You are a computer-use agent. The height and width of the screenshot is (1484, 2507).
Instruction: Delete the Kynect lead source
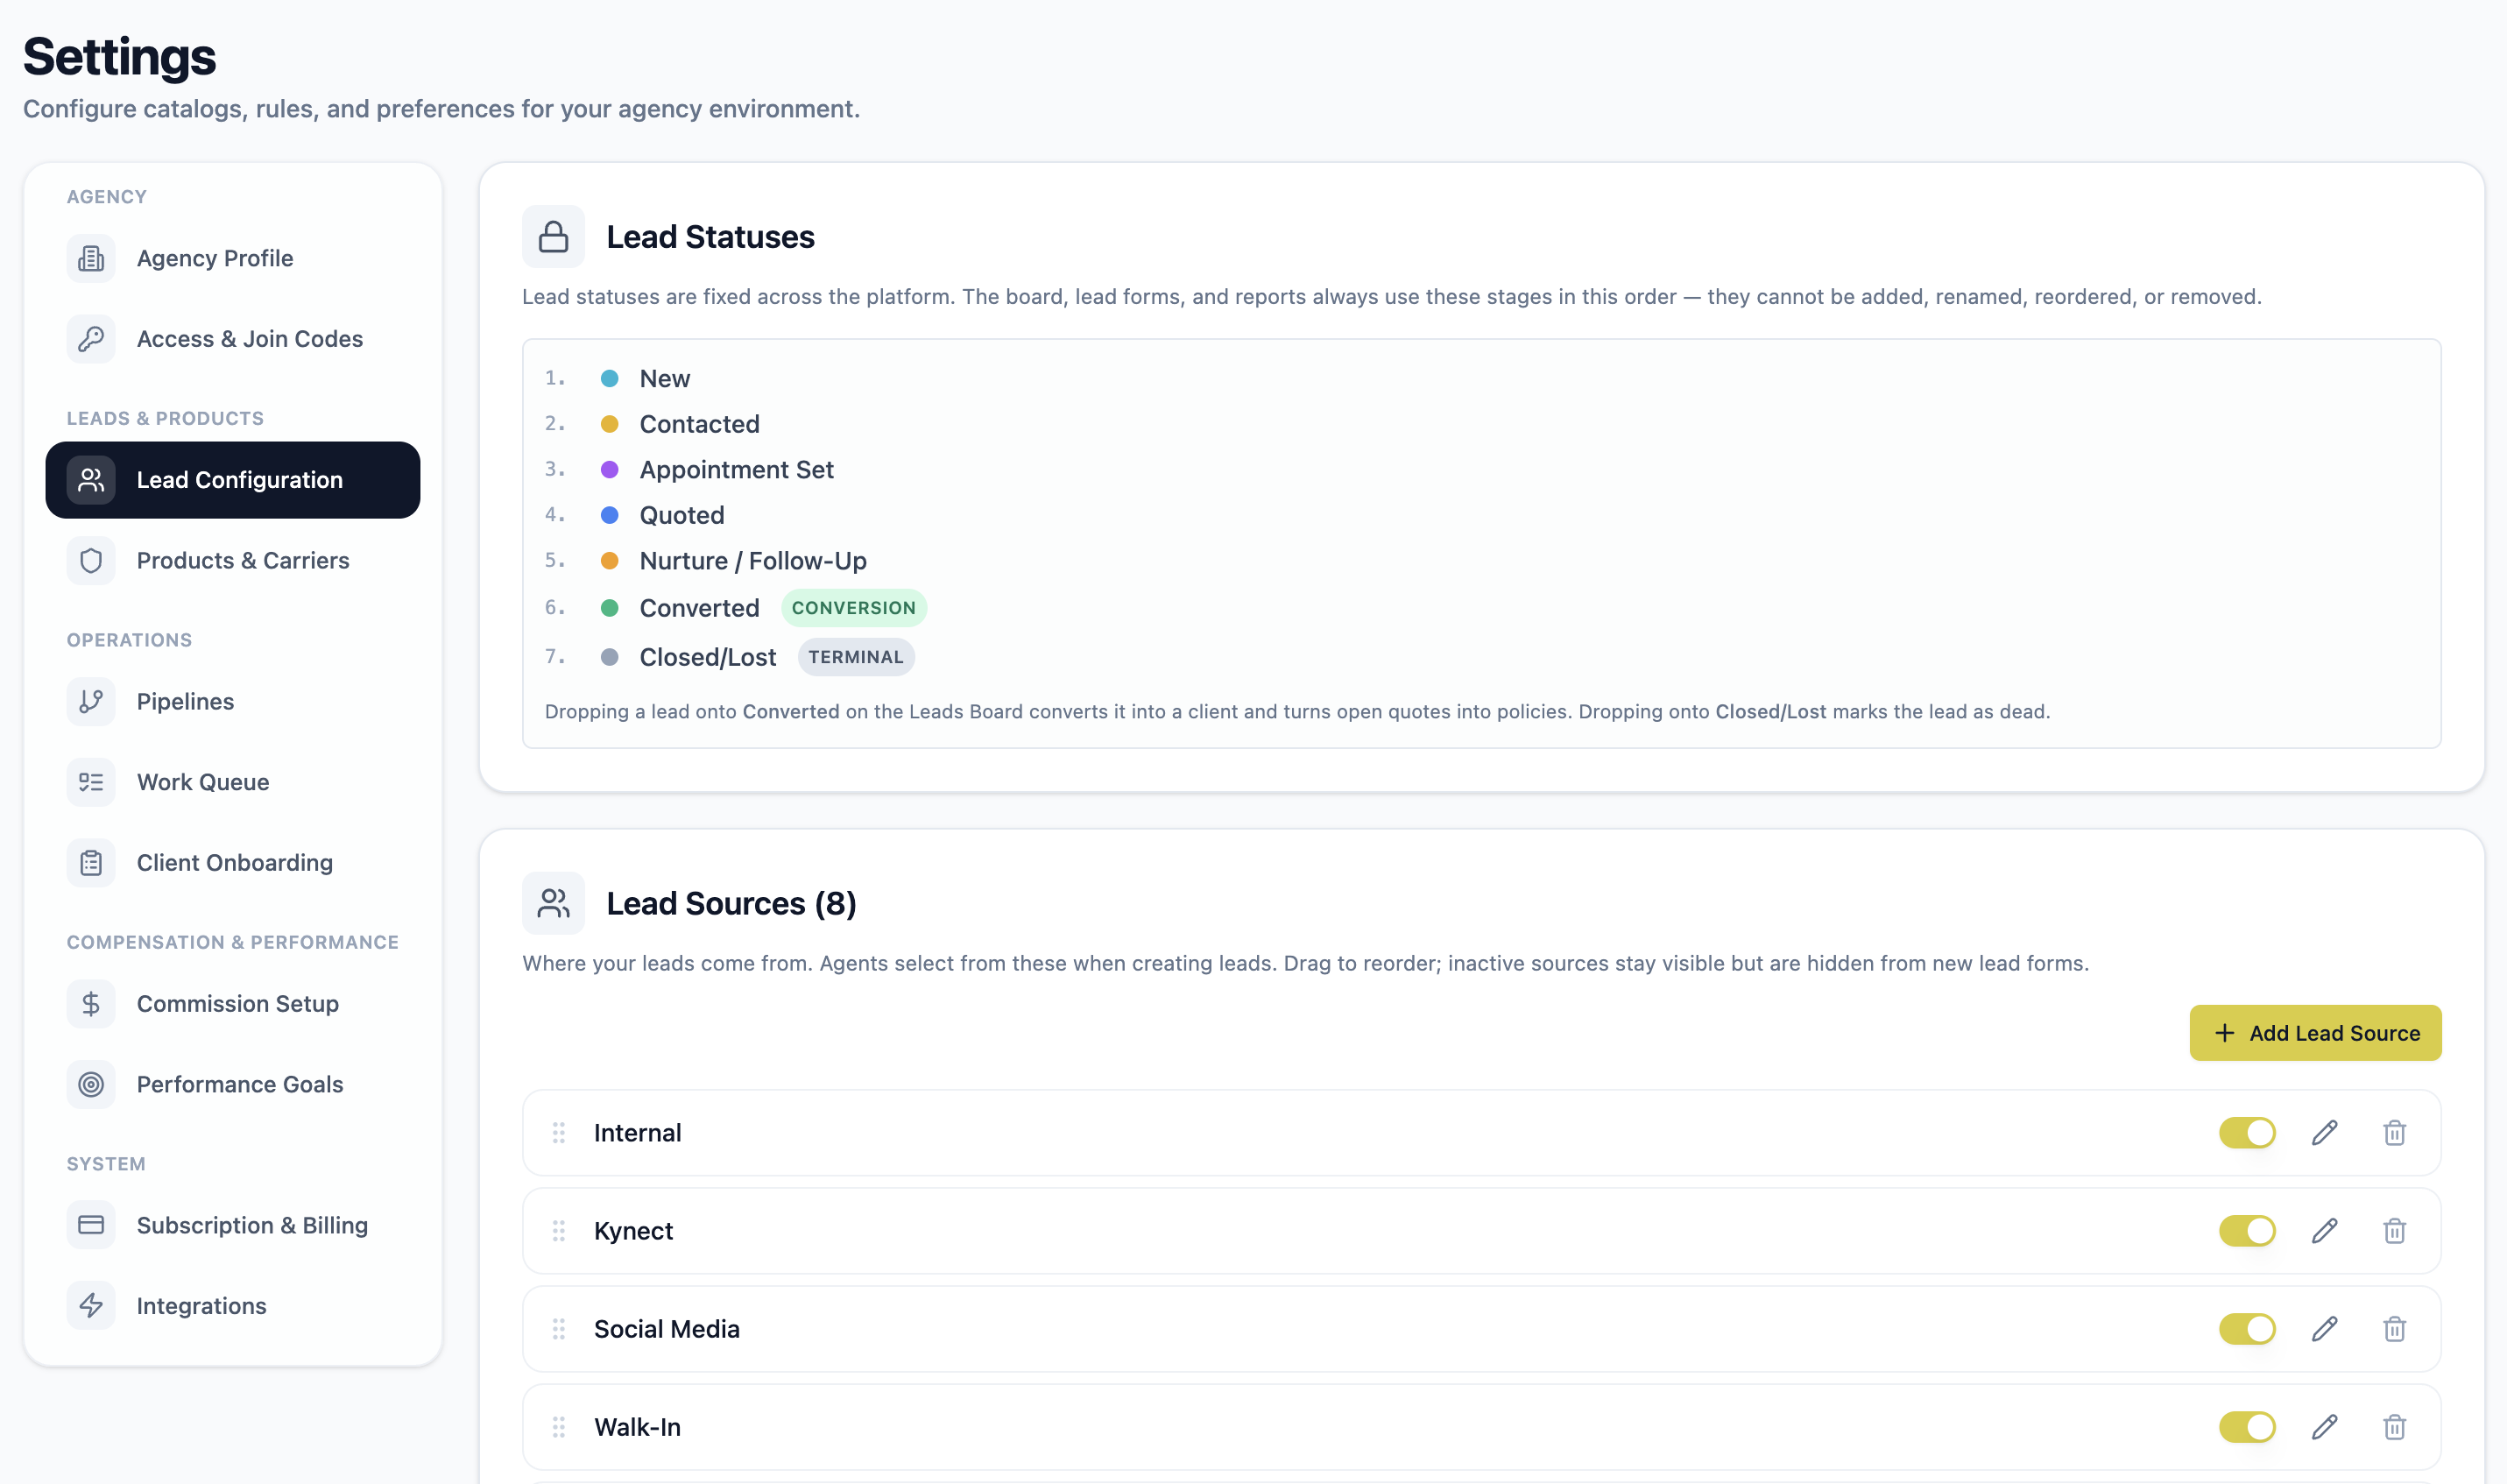(2394, 1231)
